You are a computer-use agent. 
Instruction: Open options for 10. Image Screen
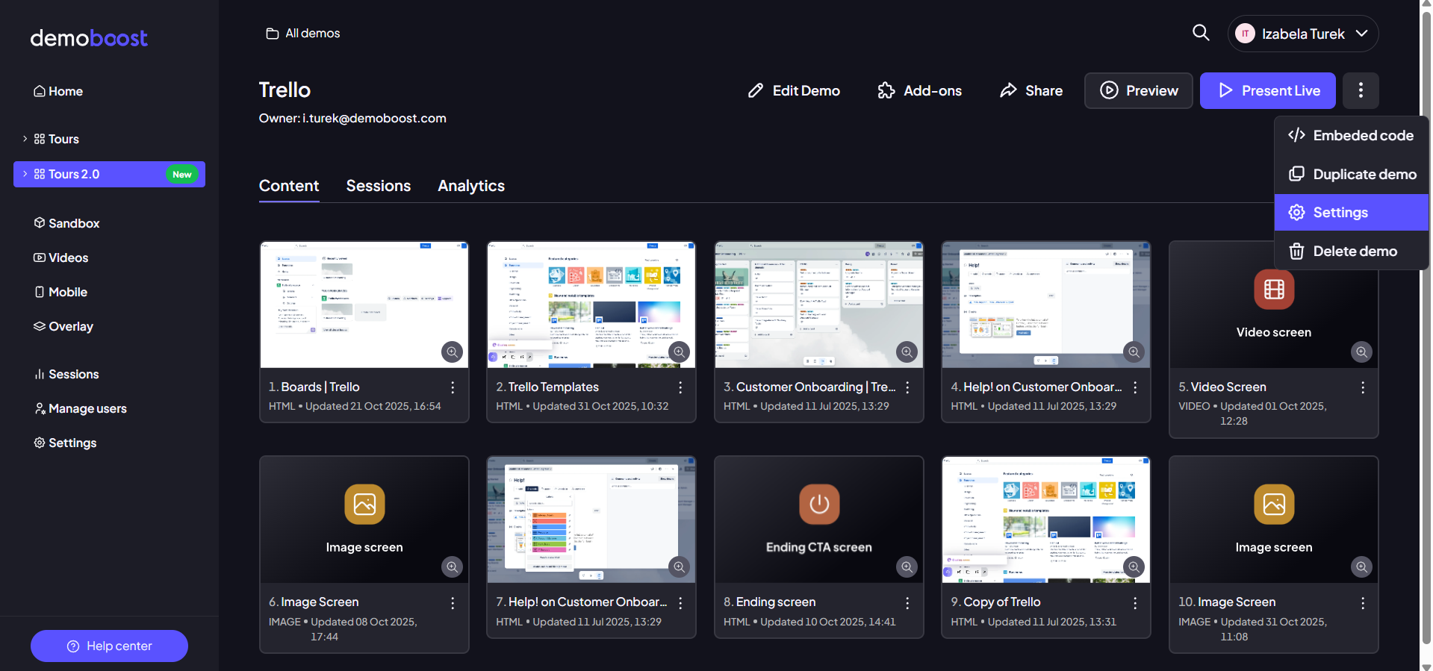point(1363,602)
